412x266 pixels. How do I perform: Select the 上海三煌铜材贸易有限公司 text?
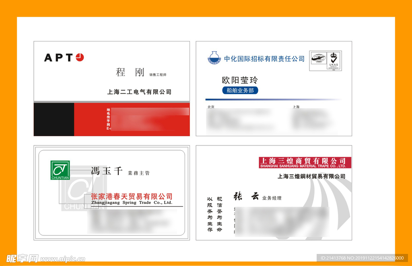pyautogui.click(x=311, y=176)
